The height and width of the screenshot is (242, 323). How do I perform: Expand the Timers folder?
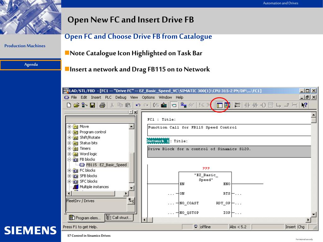[69, 148]
